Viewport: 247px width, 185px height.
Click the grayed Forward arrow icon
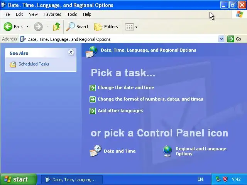[38, 27]
